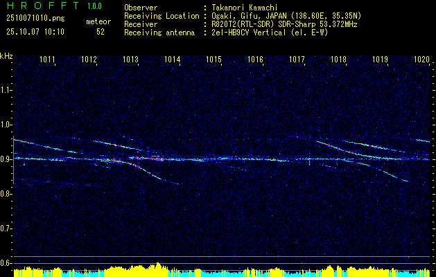
Task: Click the 1.1 kHz frequency label
Action: pyautogui.click(x=6, y=90)
